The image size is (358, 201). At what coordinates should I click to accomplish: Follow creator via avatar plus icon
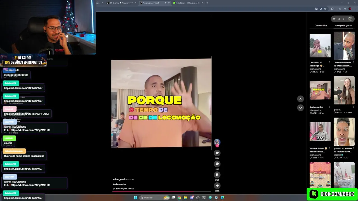pos(217,145)
